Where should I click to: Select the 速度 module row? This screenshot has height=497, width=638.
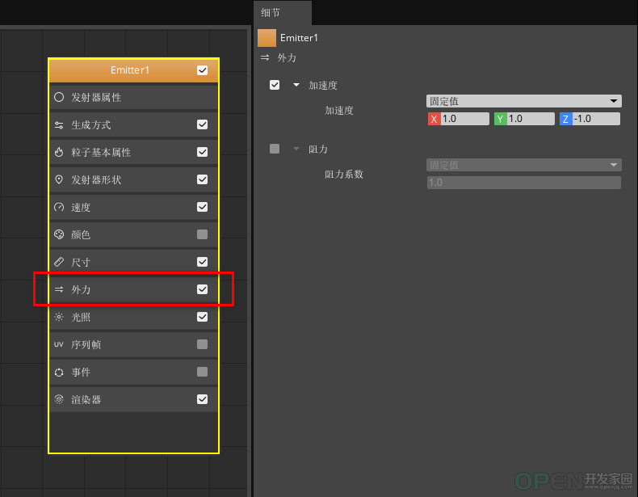133,207
